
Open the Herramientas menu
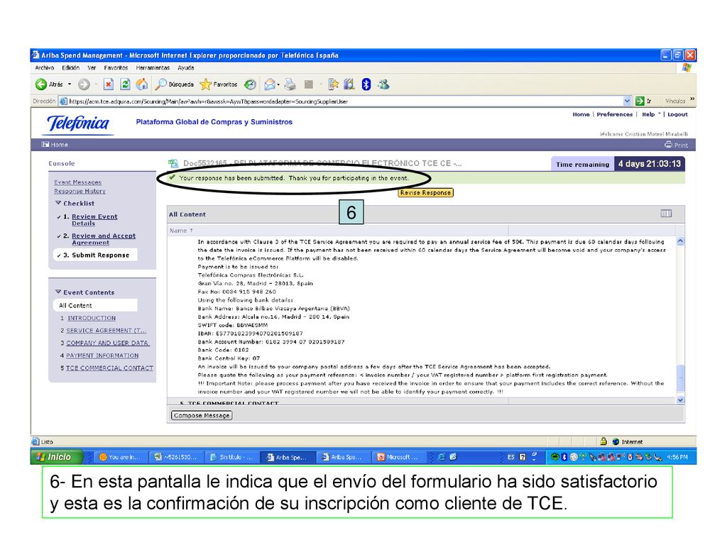point(153,67)
